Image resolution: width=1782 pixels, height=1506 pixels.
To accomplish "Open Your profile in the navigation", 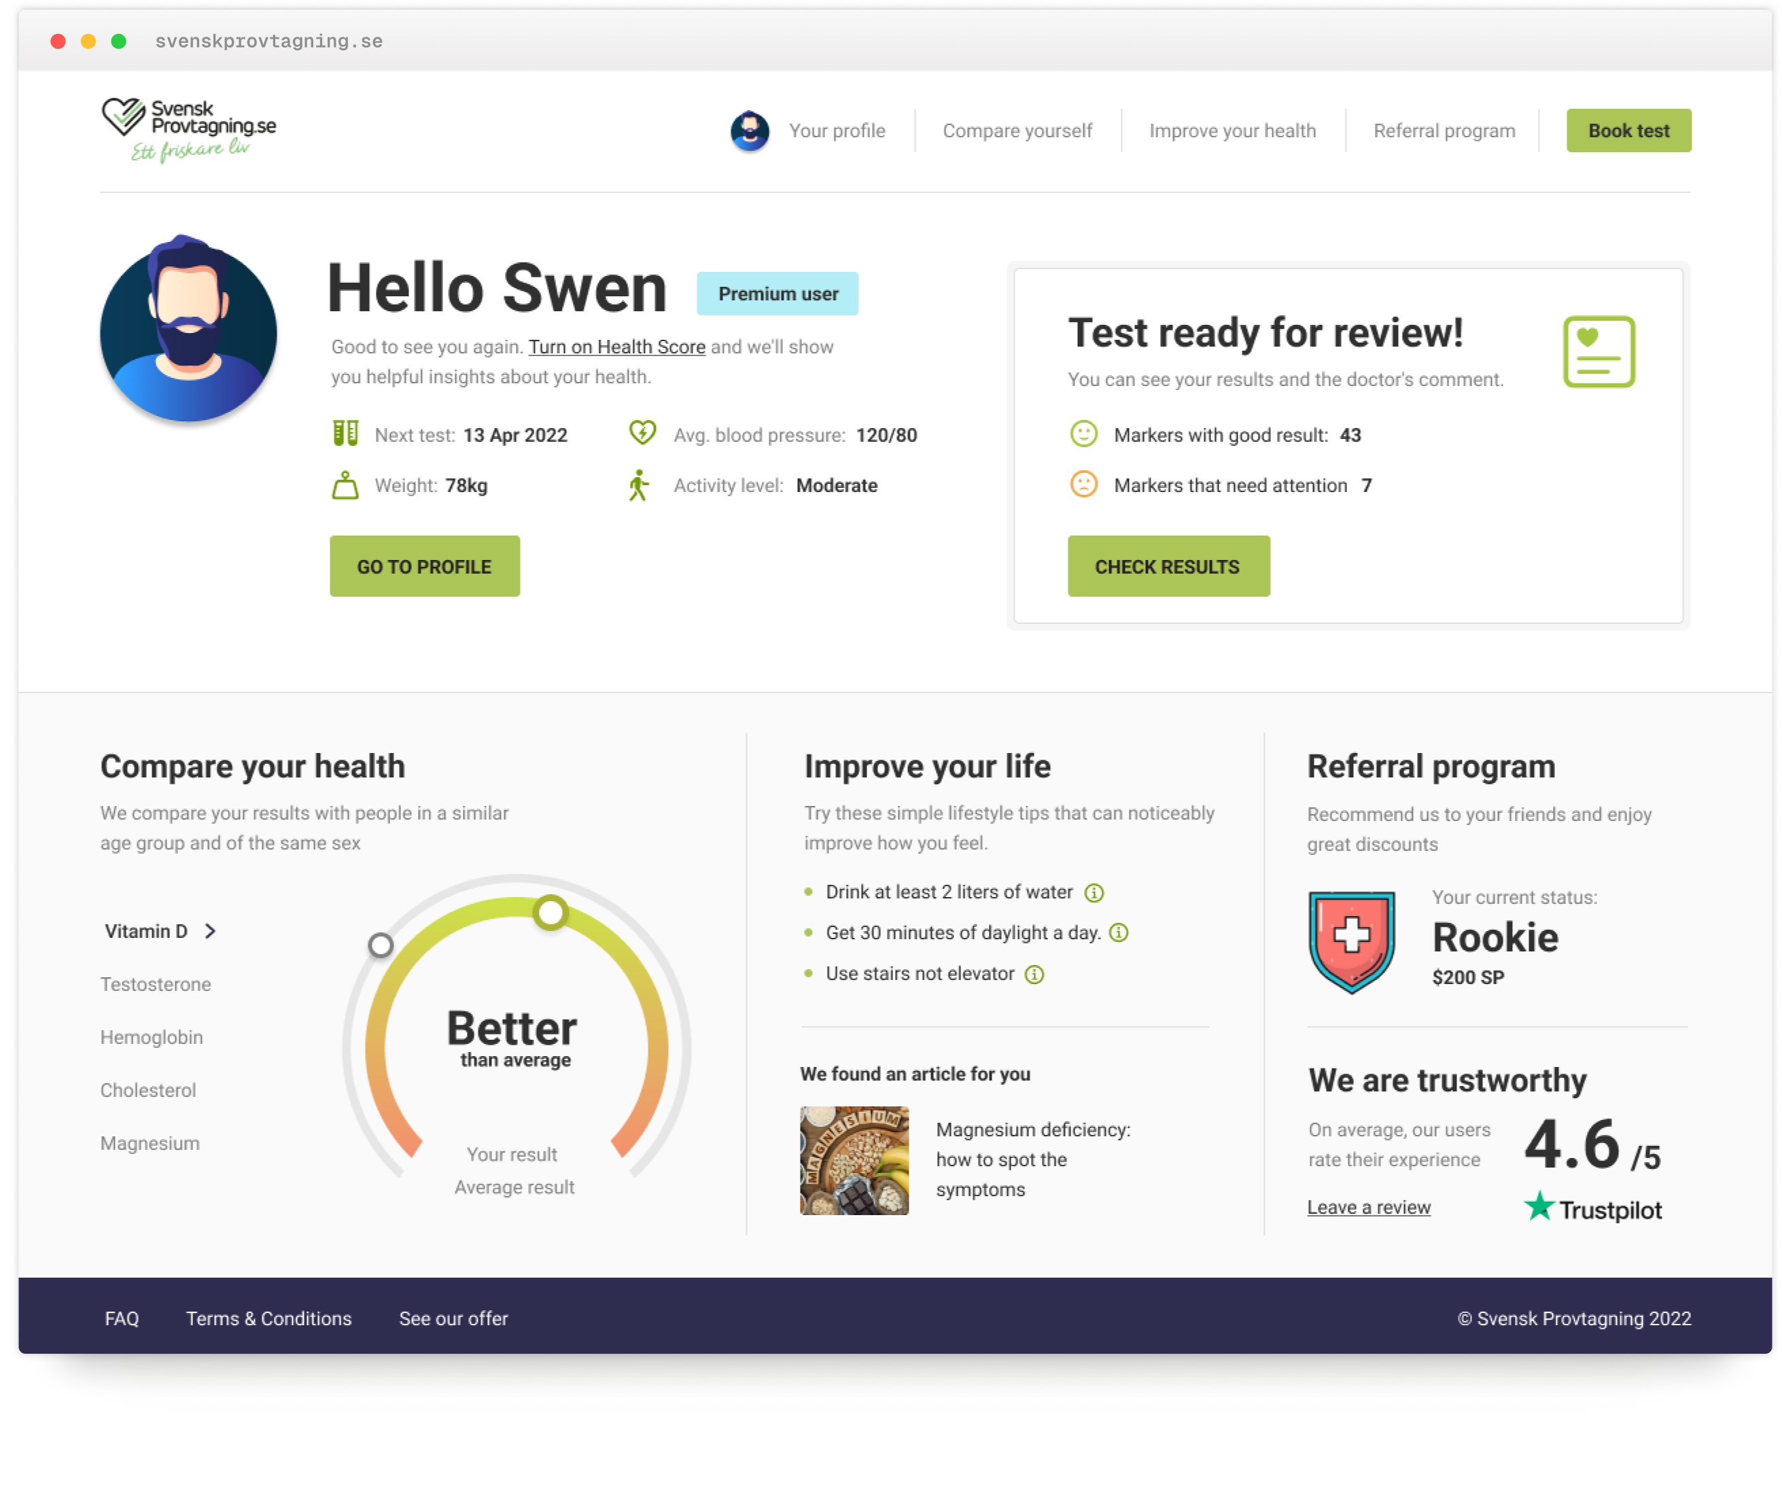I will pos(837,130).
